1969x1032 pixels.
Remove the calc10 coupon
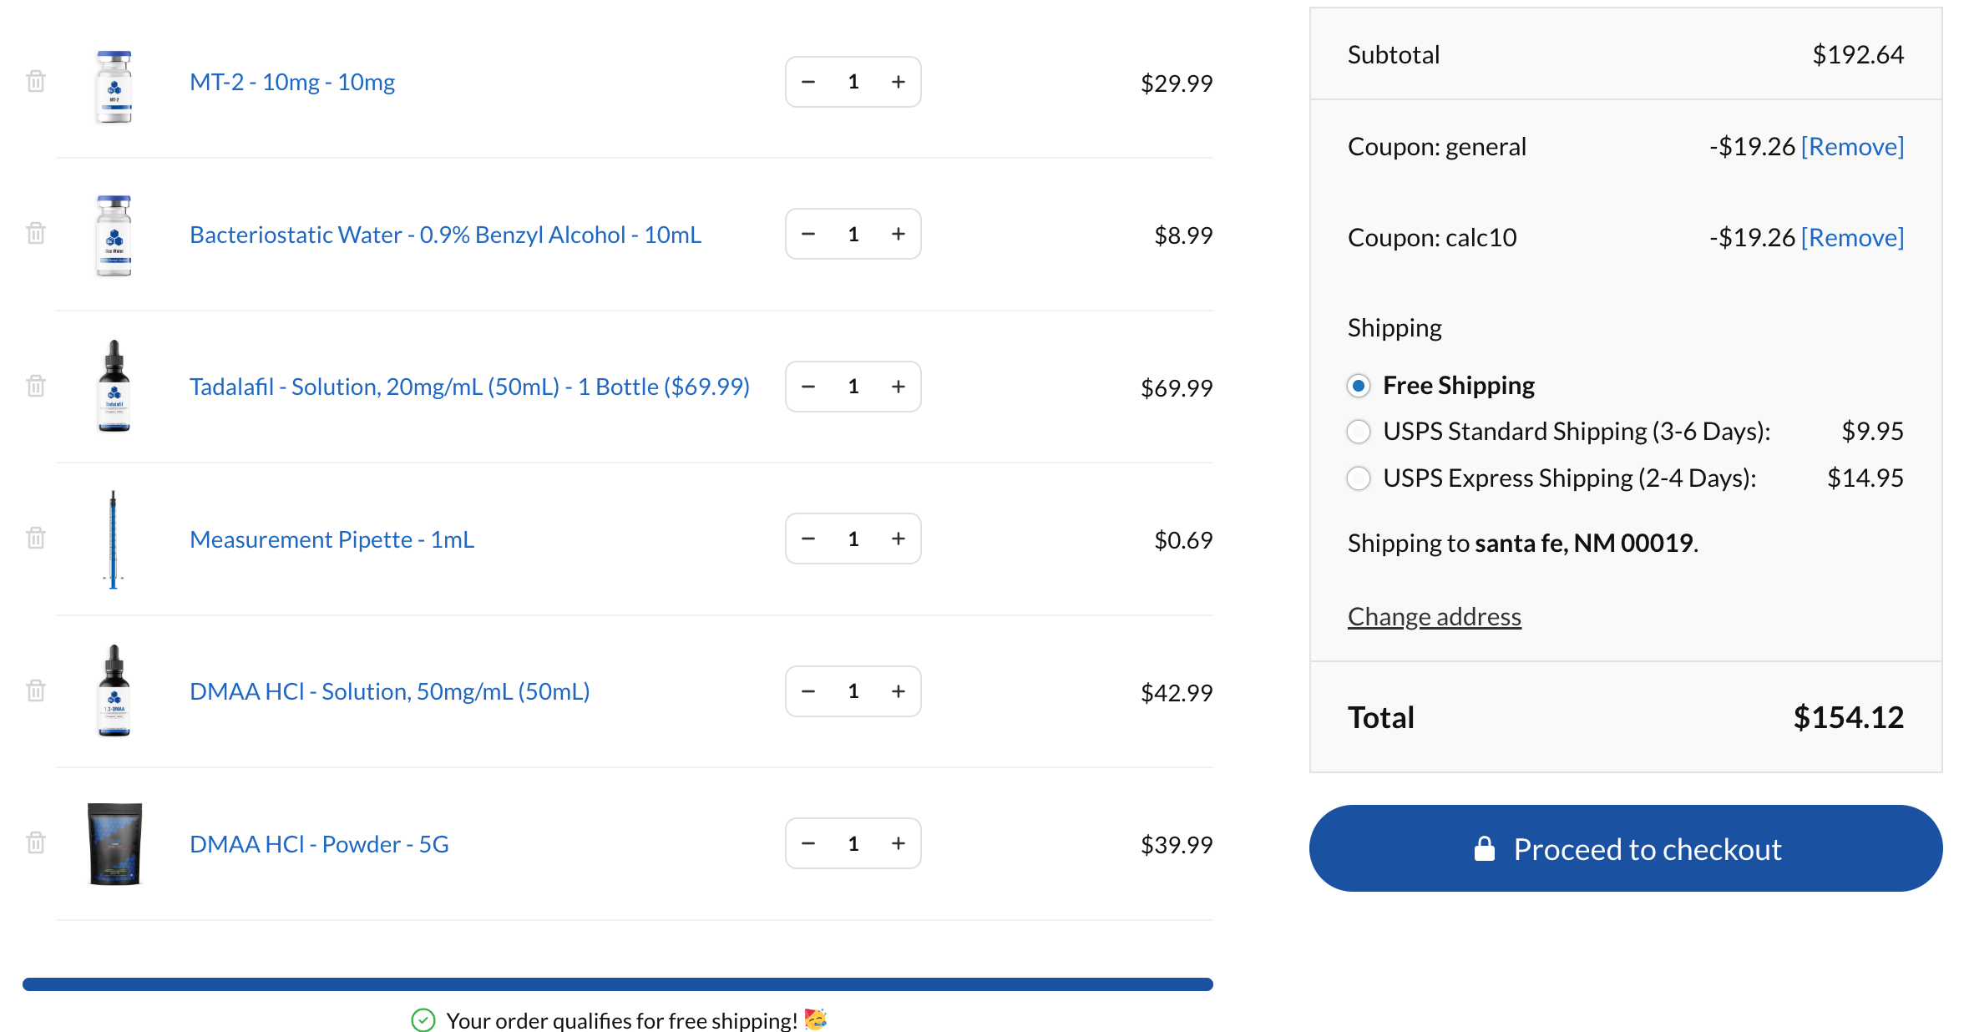click(x=1852, y=238)
